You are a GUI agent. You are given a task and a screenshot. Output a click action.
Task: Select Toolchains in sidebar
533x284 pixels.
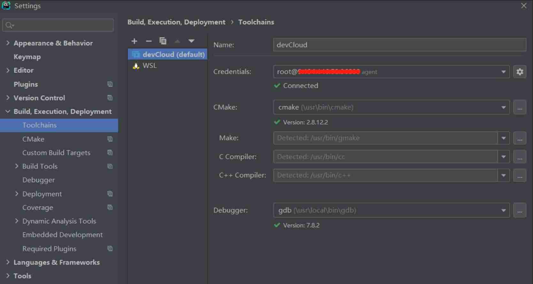click(x=59, y=125)
